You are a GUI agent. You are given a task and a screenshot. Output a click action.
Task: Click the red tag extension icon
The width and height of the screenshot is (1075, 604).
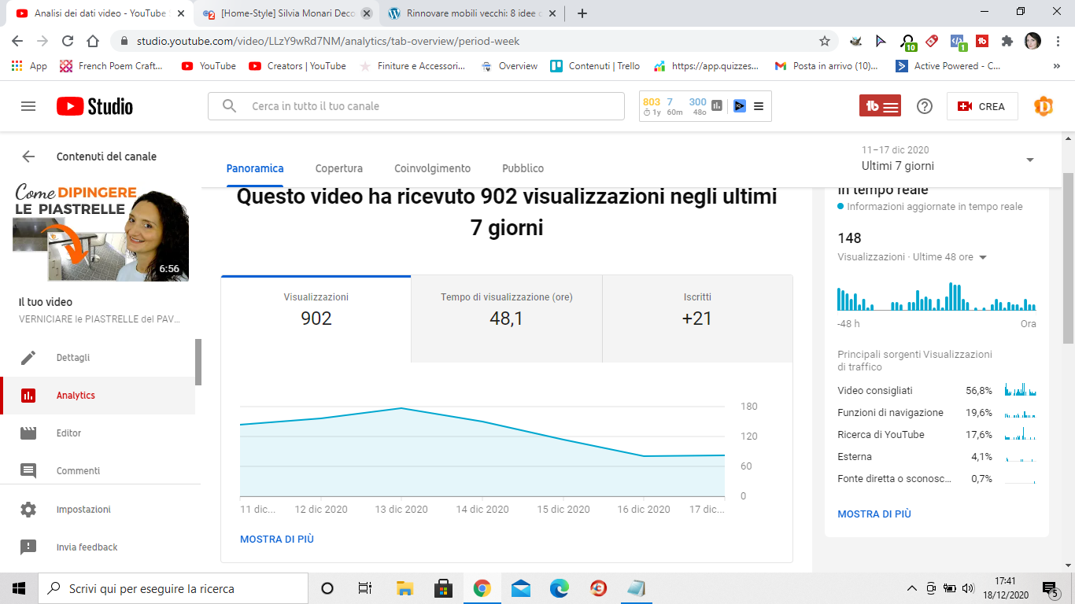pos(932,41)
